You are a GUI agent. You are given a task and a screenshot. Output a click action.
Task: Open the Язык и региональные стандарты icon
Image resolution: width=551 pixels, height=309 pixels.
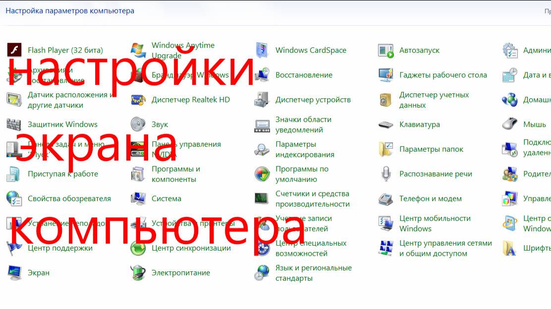(262, 273)
